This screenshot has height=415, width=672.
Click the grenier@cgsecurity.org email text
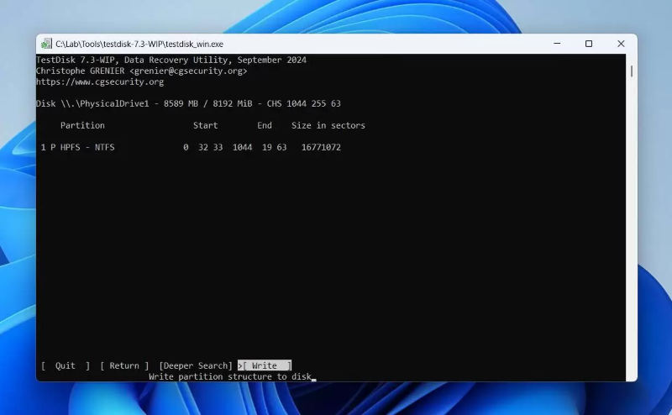click(x=188, y=71)
